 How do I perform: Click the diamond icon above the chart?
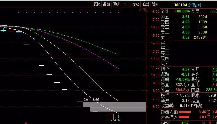click(140, 10)
